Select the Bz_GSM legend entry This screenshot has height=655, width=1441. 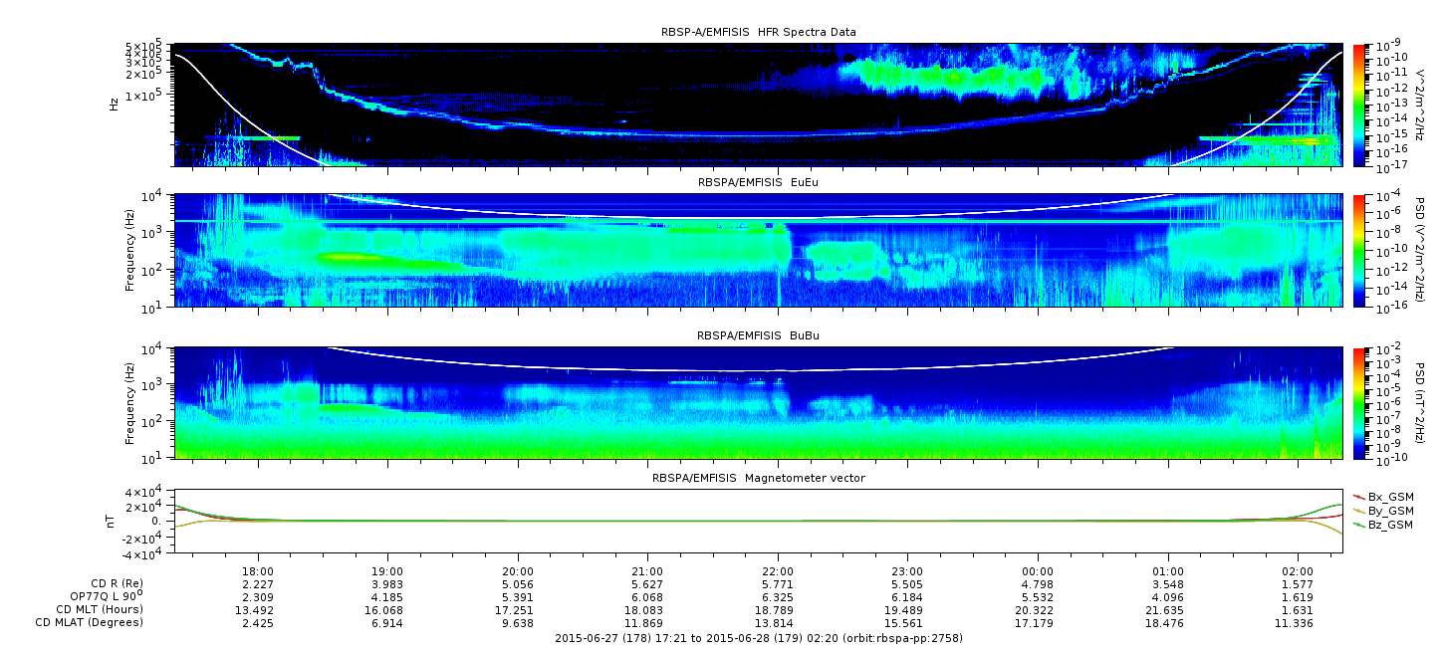click(1382, 524)
